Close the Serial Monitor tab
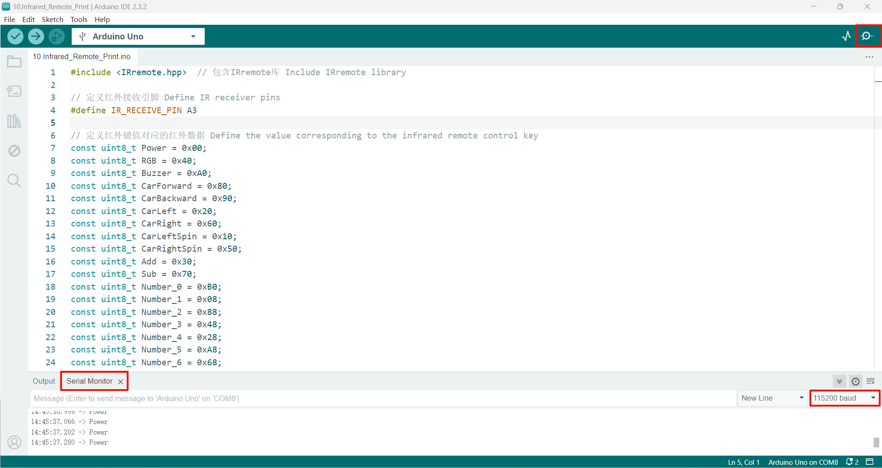The height and width of the screenshot is (468, 882). coord(120,381)
